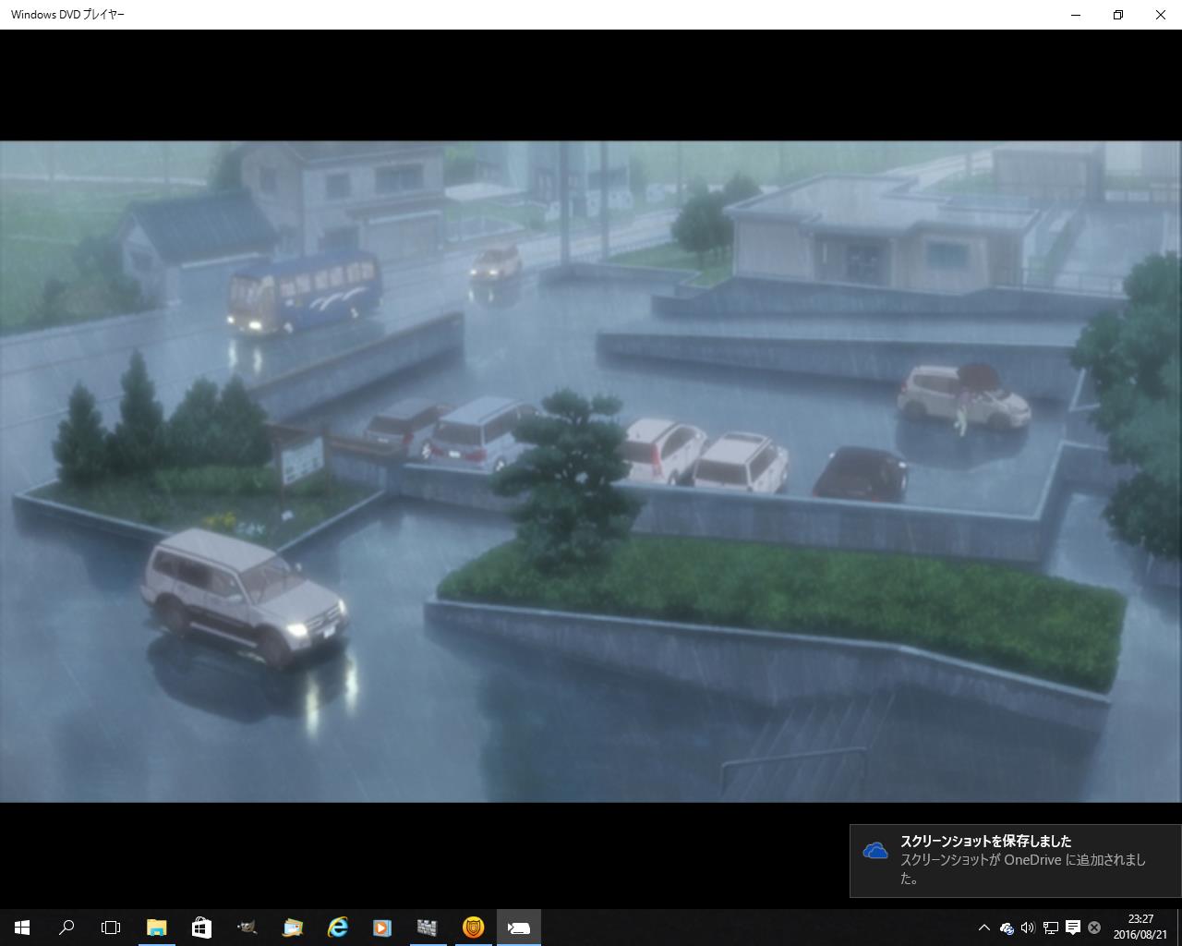Open the taskbar search magnifier
The image size is (1182, 946).
coord(66,928)
